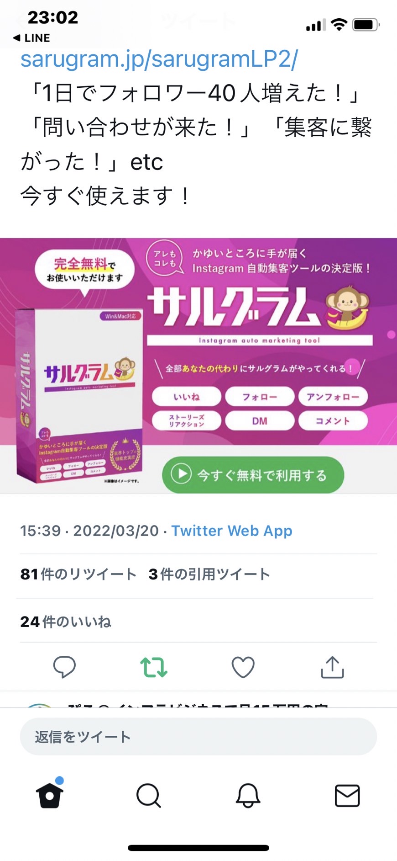The height and width of the screenshot is (861, 397).
Task: Tap the reply speech bubble icon
Action: (64, 667)
